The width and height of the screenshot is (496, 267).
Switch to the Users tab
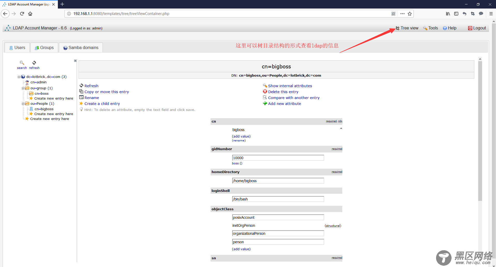pyautogui.click(x=17, y=48)
